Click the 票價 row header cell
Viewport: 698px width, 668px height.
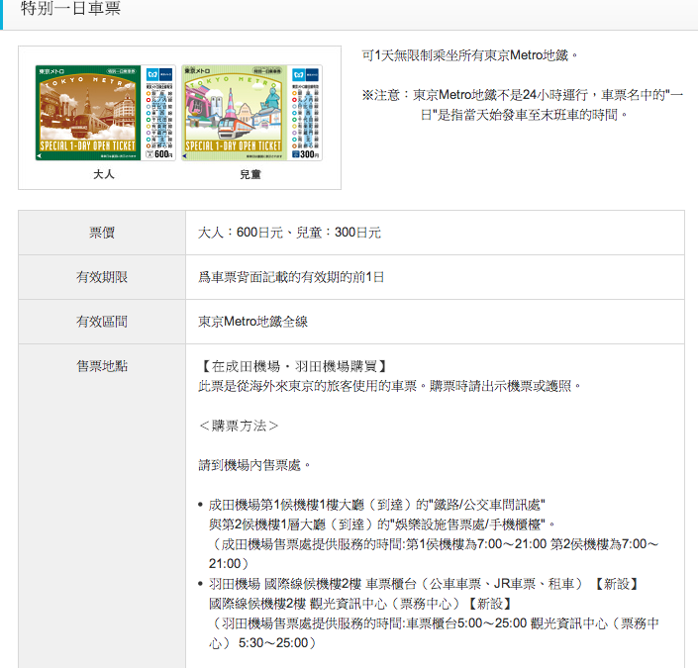(102, 233)
